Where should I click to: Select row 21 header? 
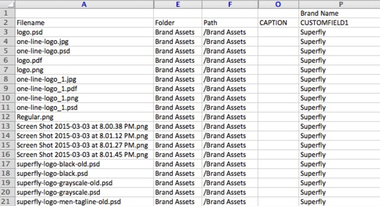pyautogui.click(x=8, y=202)
